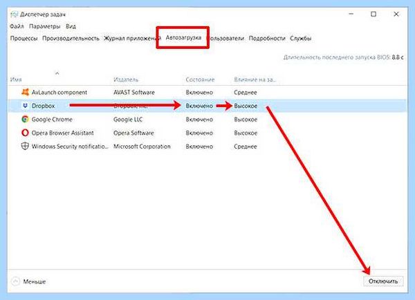This screenshot has height=300, width=415.
Task: Sort by the Издатель column header
Action: coord(126,79)
